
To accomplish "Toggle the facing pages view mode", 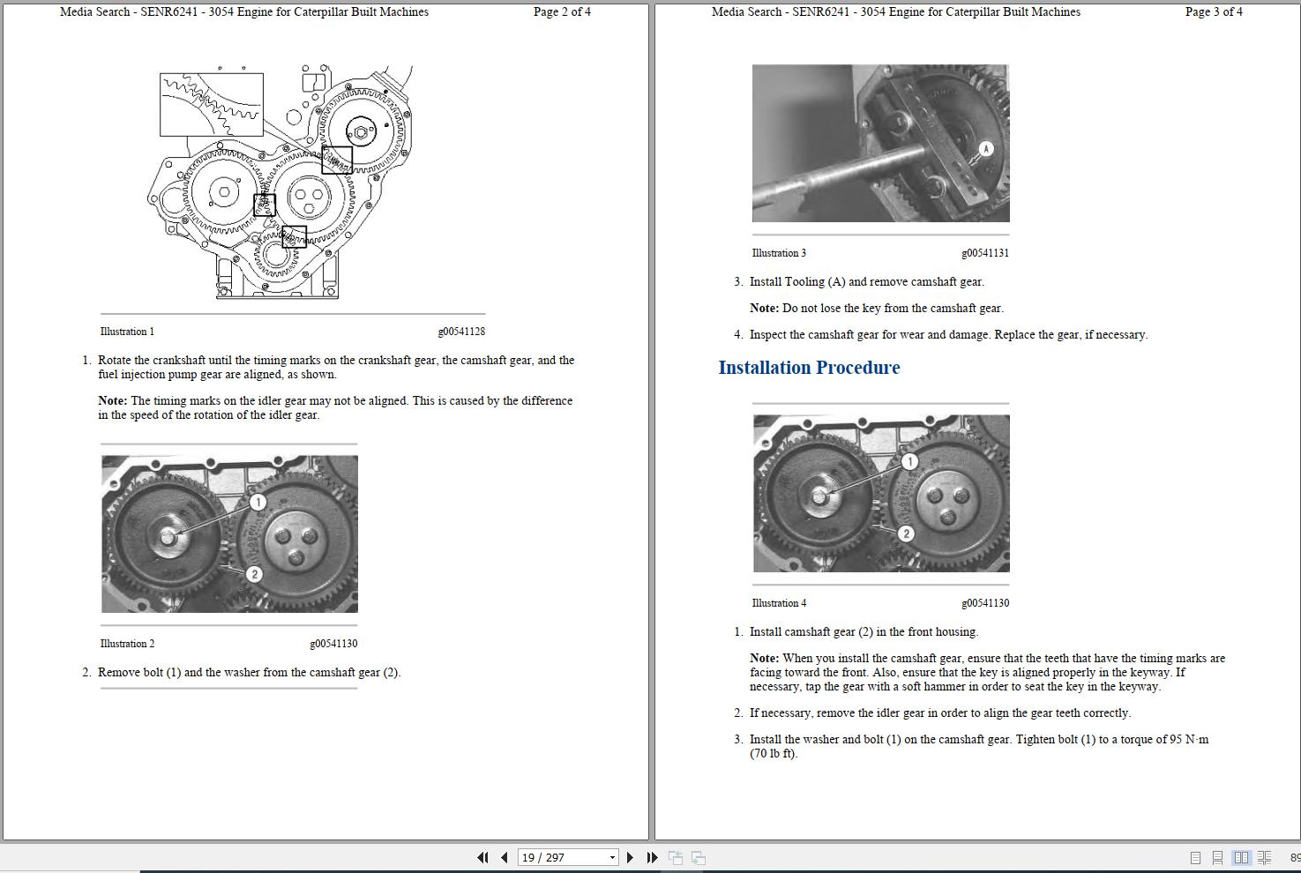I will tap(1242, 857).
